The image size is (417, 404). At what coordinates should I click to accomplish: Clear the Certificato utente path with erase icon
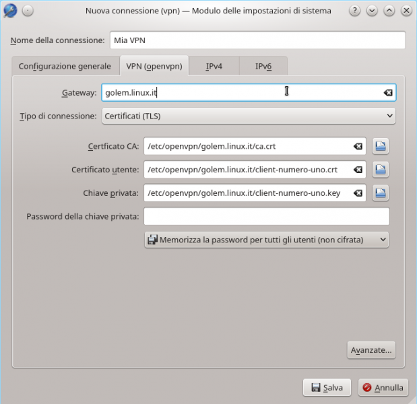click(x=358, y=170)
